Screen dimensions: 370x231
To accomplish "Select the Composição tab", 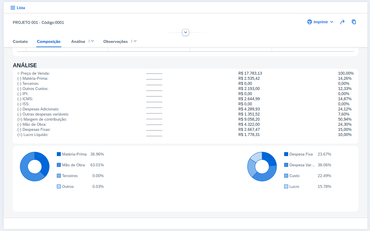I will (x=49, y=41).
